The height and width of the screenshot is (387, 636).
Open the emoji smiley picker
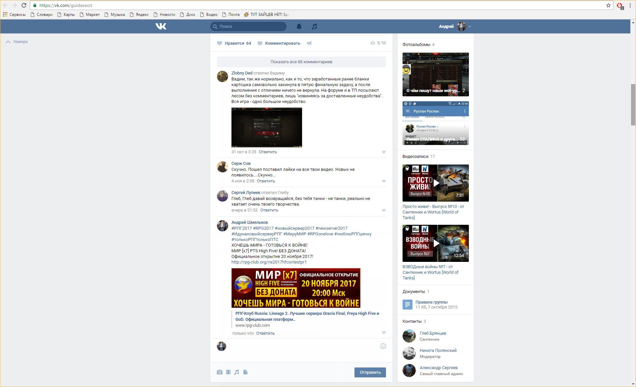click(x=383, y=346)
